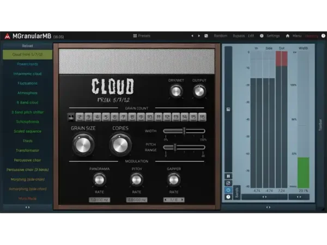Click the small icon on the vertical meter strip
327x245 pixels.
pyautogui.click(x=228, y=109)
